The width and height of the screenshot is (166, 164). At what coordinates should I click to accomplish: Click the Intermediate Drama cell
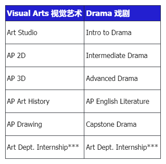click(x=122, y=55)
